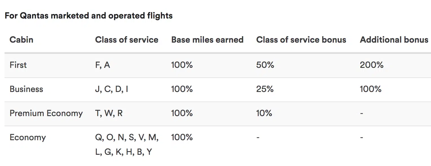Image resolution: width=431 pixels, height=166 pixels.
Task: Click the 200% additional bonus value
Action: pyautogui.click(x=371, y=65)
